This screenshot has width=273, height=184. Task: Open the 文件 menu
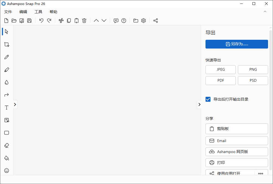point(8,12)
